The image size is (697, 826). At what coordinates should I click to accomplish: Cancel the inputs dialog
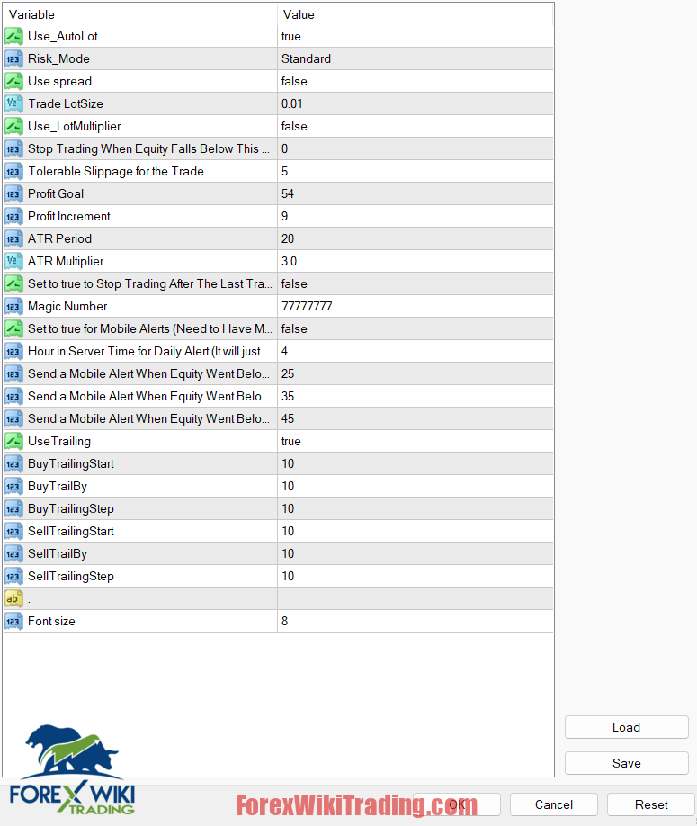pyautogui.click(x=554, y=804)
